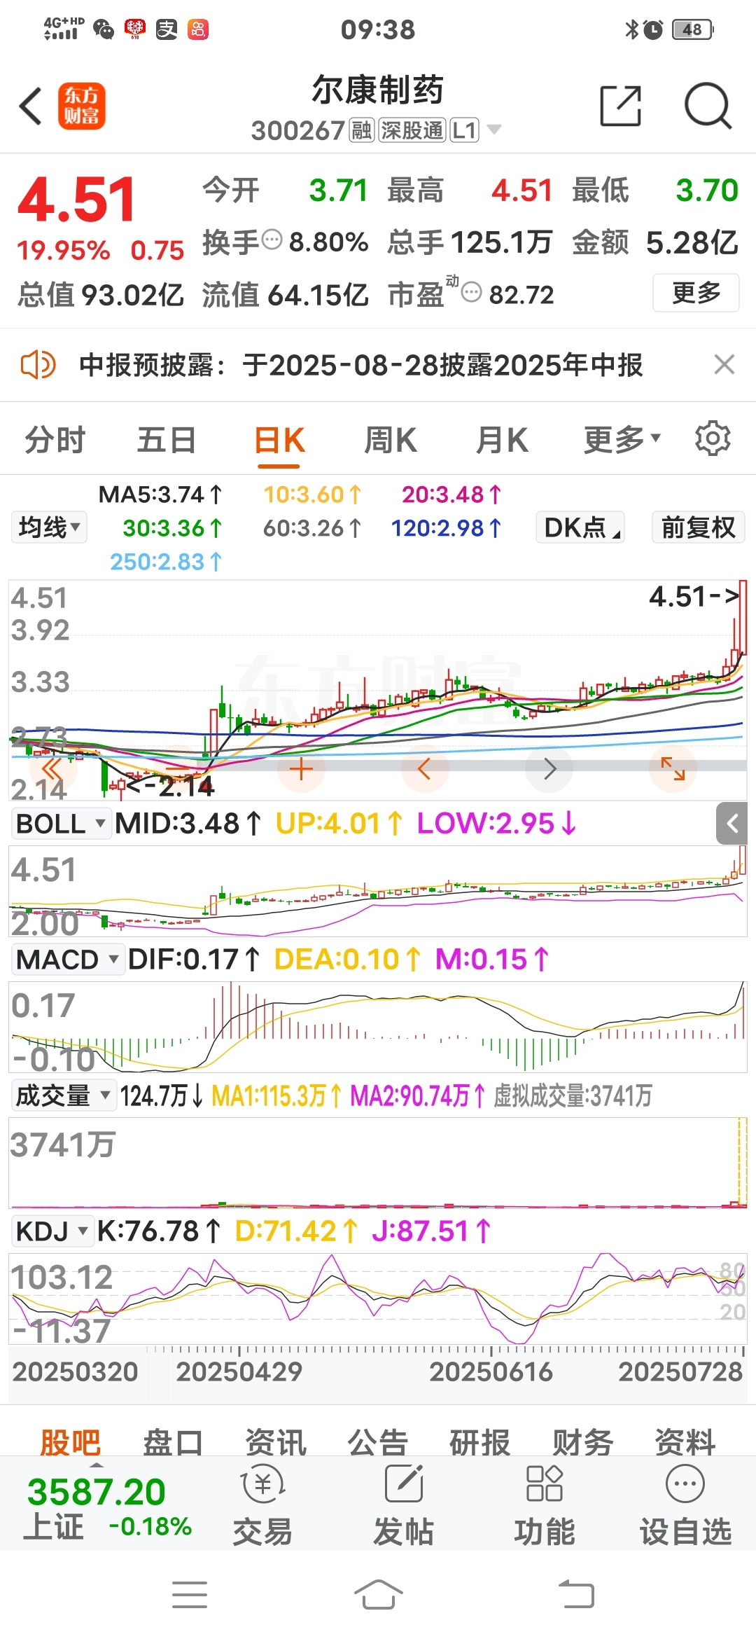
Task: Open the search magnifier icon
Action: click(x=708, y=106)
